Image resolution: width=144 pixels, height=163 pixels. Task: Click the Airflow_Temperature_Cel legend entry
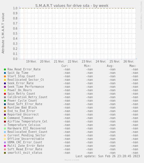(x=28, y=121)
